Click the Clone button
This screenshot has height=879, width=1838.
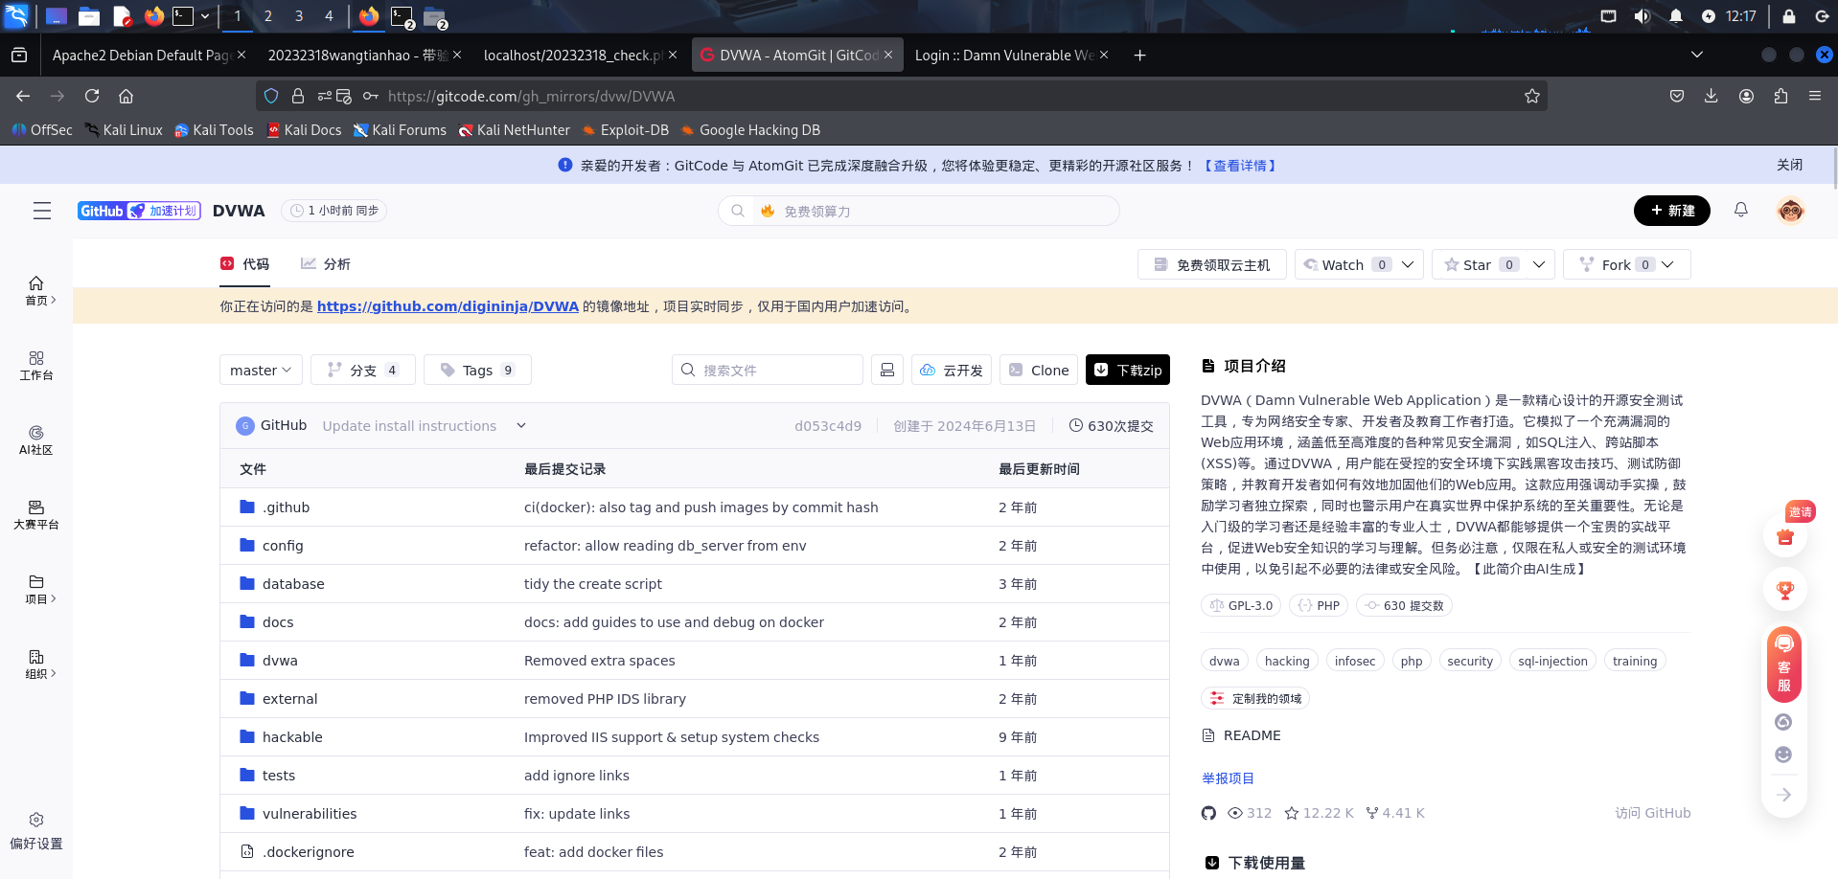click(x=1039, y=370)
